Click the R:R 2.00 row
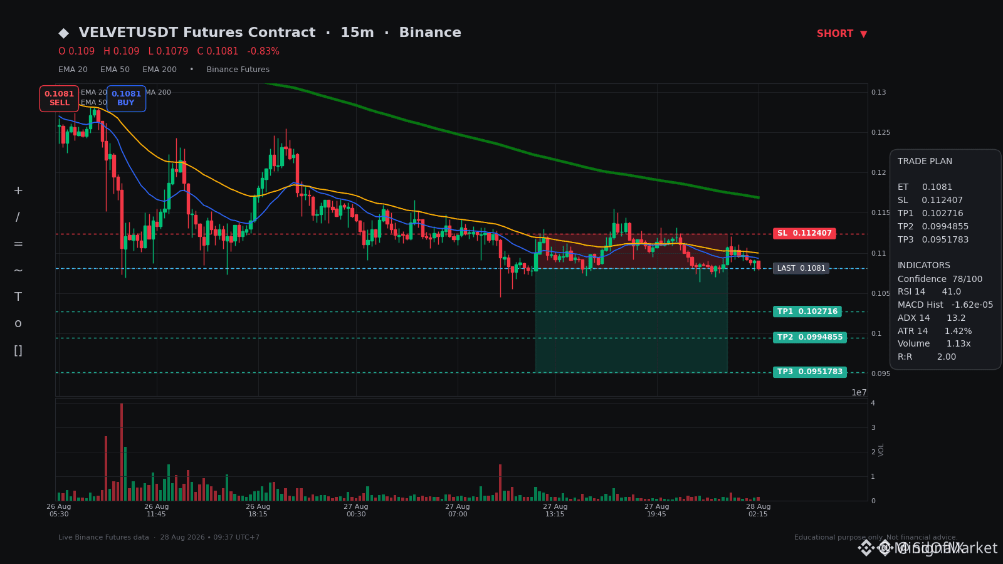The width and height of the screenshot is (1003, 564). pos(927,357)
